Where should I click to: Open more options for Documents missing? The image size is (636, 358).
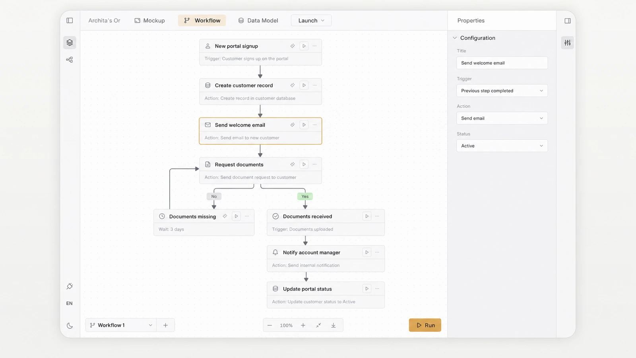pyautogui.click(x=247, y=216)
